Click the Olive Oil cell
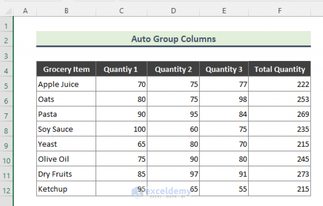The height and width of the screenshot is (206, 323). pos(66,159)
